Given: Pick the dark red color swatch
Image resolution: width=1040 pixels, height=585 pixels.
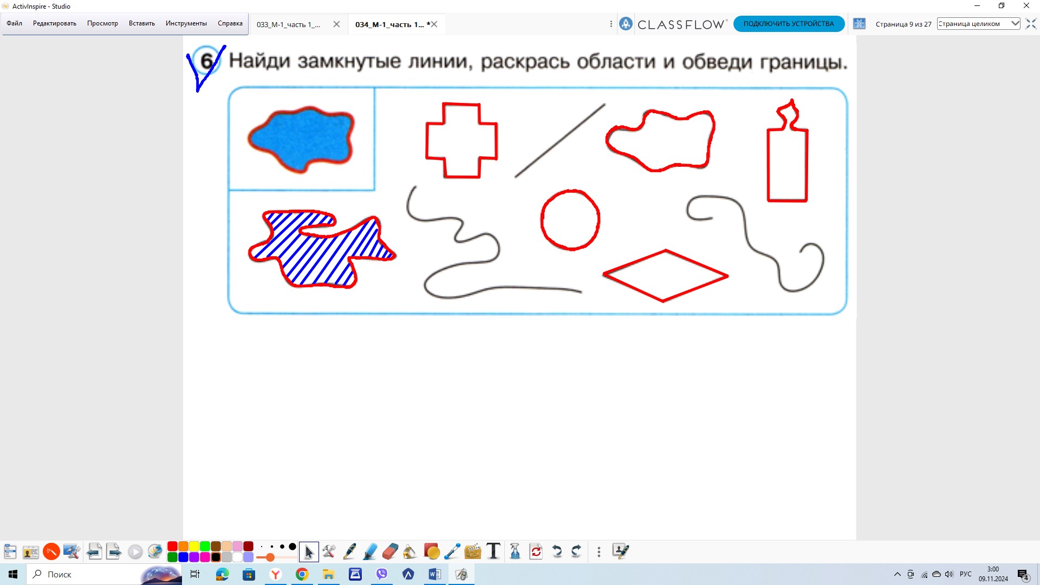Looking at the screenshot, I should coord(248,546).
